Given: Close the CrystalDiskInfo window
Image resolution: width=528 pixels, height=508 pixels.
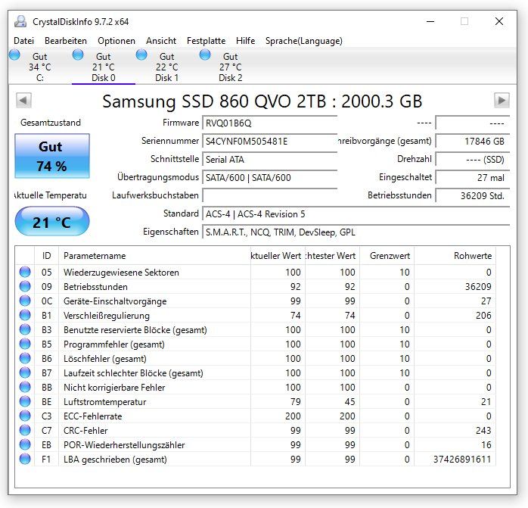Looking at the screenshot, I should click(499, 21).
